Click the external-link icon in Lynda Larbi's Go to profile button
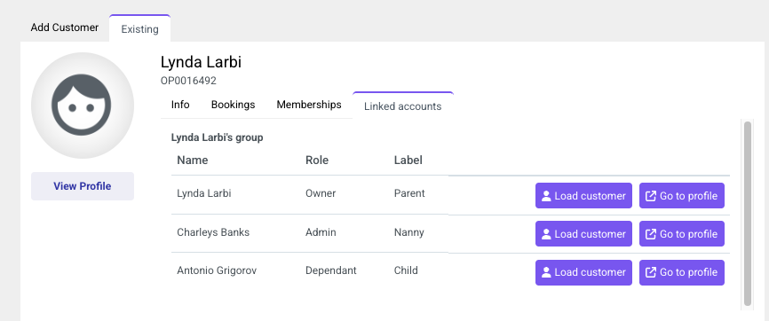This screenshot has width=769, height=321. 650,196
